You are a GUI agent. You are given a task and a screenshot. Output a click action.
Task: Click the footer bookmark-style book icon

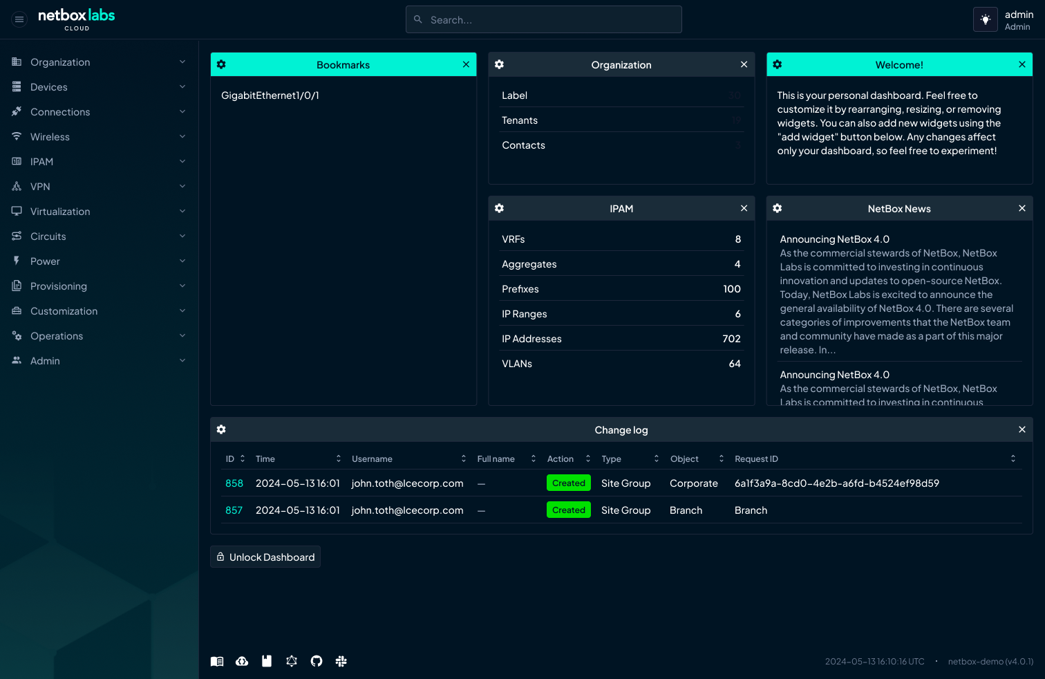point(267,661)
